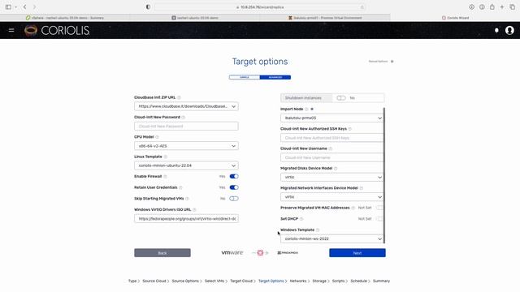Expand the CPU Model dropdown
This screenshot has width=520, height=292.
[x=233, y=146]
